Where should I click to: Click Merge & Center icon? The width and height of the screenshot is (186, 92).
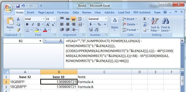click(x=79, y=24)
